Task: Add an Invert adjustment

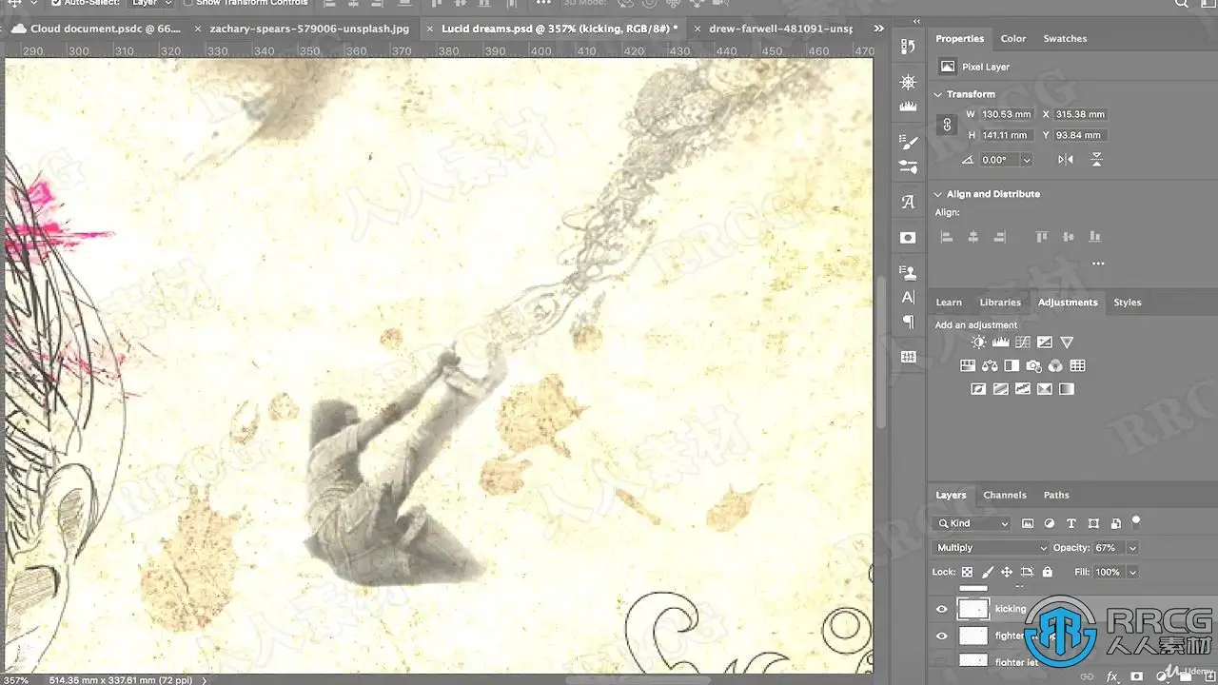Action: 978,389
